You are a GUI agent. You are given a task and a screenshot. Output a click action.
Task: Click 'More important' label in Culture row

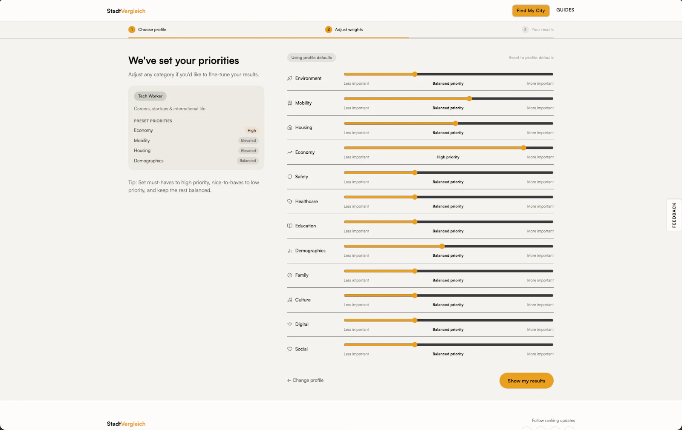pyautogui.click(x=540, y=305)
